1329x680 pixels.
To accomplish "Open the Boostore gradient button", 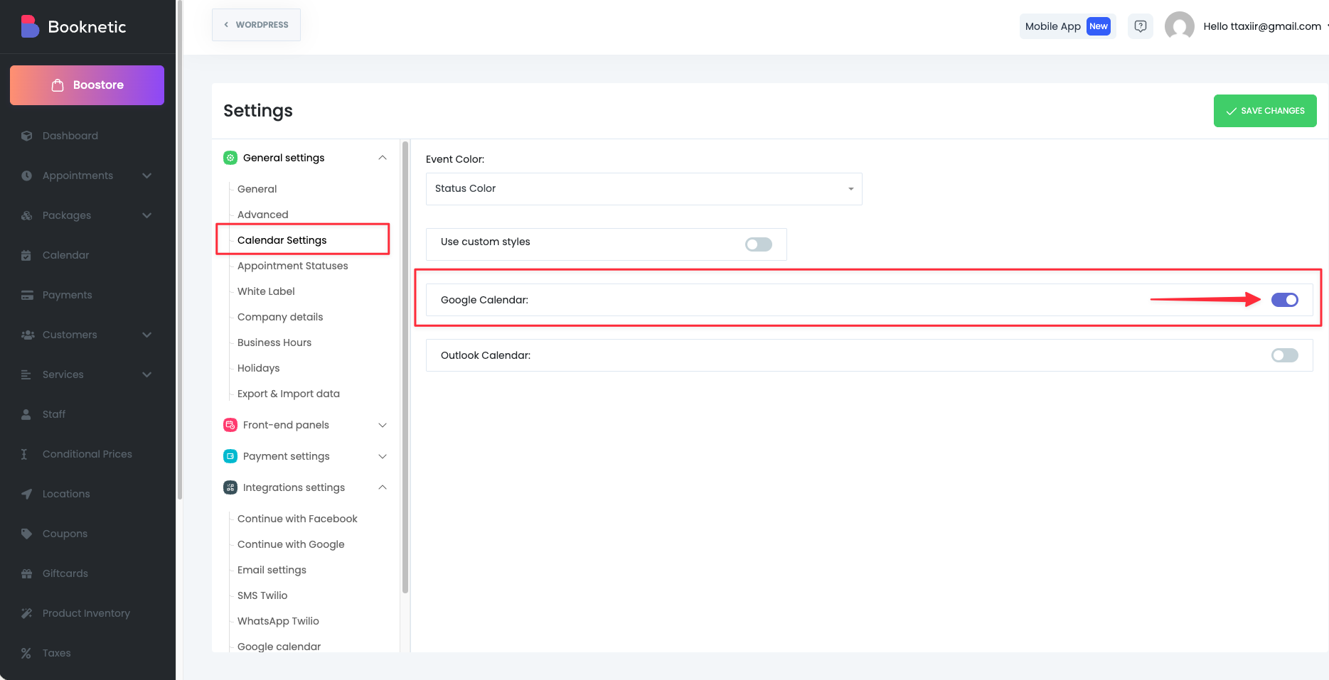I will [87, 85].
